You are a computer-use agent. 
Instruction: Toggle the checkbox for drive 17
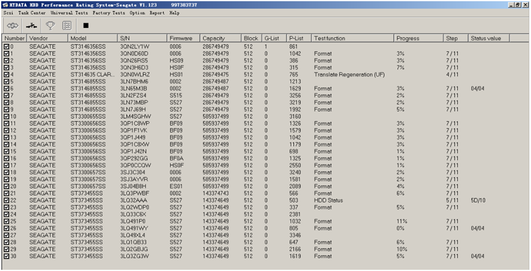(x=7, y=166)
